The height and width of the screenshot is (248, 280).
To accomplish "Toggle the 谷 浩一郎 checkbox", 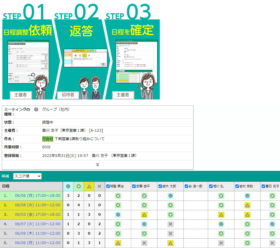I will coord(187,186).
